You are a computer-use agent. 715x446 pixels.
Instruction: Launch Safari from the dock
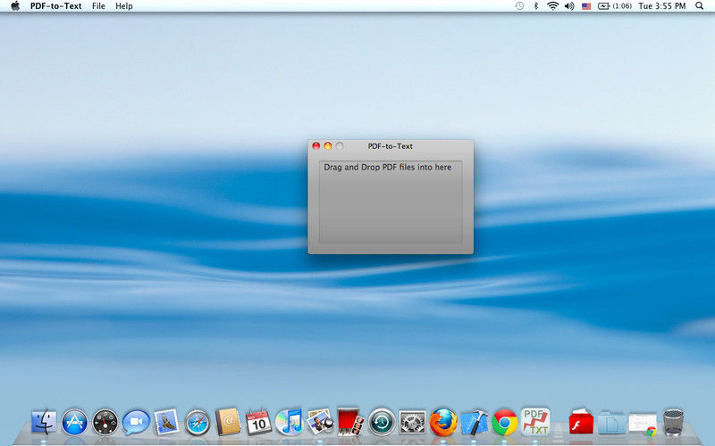[197, 422]
